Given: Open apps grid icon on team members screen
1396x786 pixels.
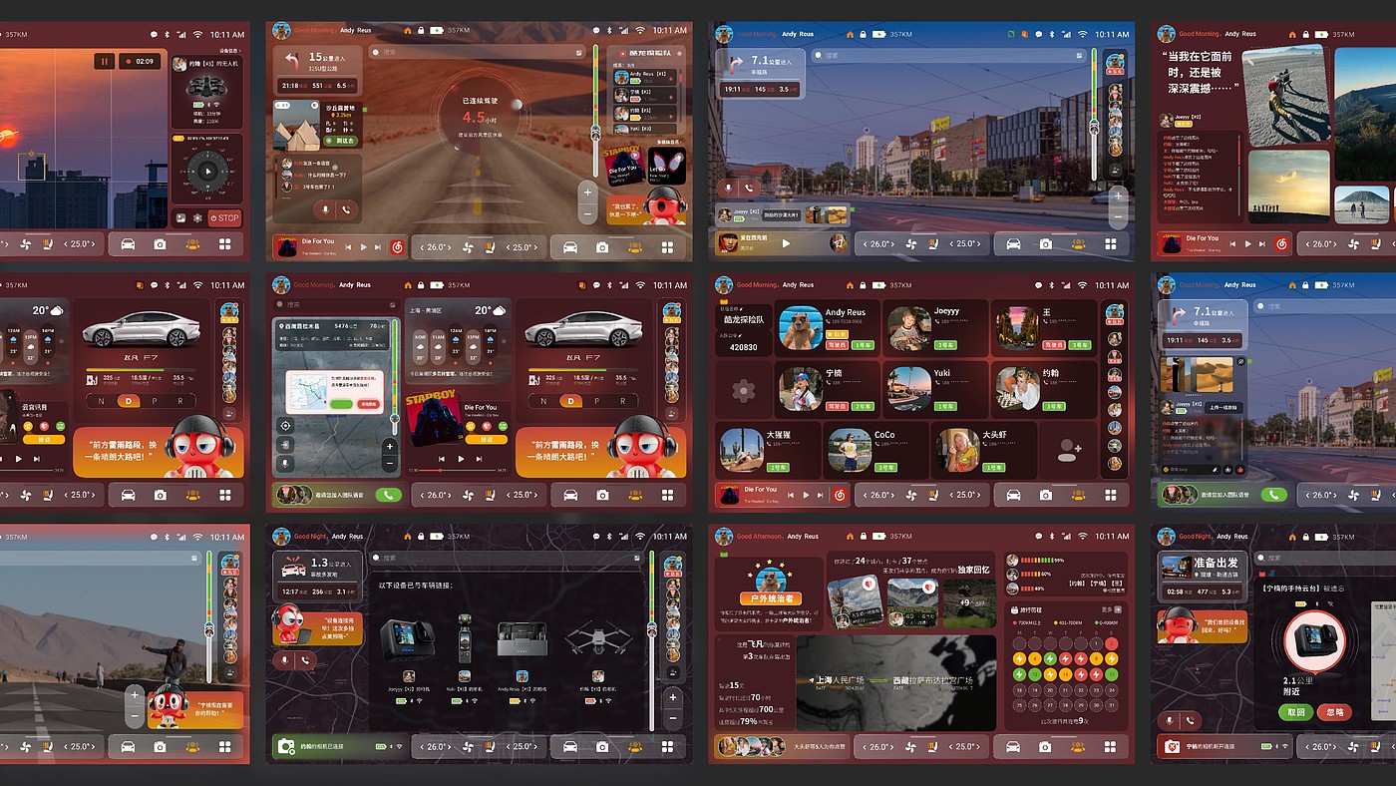Looking at the screenshot, I should pyautogui.click(x=1111, y=495).
